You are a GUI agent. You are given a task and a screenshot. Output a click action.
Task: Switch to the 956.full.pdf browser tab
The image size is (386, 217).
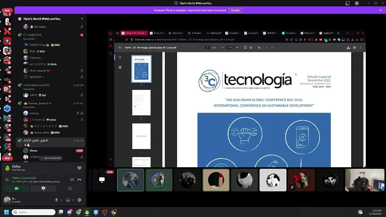(213, 33)
